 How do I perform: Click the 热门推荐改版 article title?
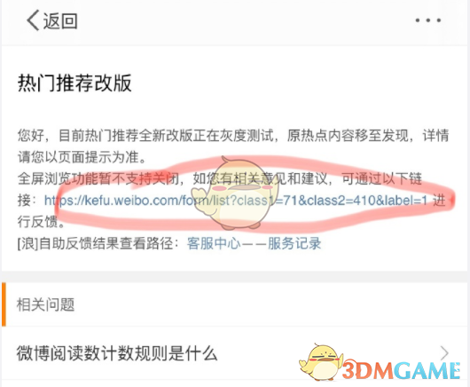(74, 83)
